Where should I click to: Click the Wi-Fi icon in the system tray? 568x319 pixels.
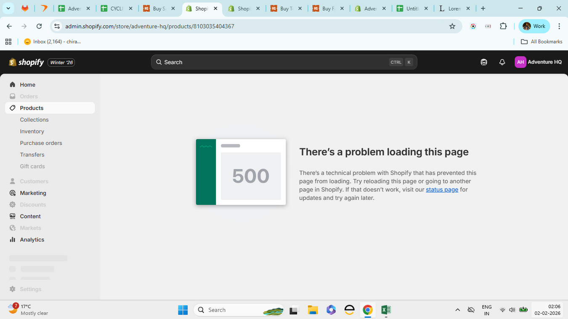pos(502,310)
